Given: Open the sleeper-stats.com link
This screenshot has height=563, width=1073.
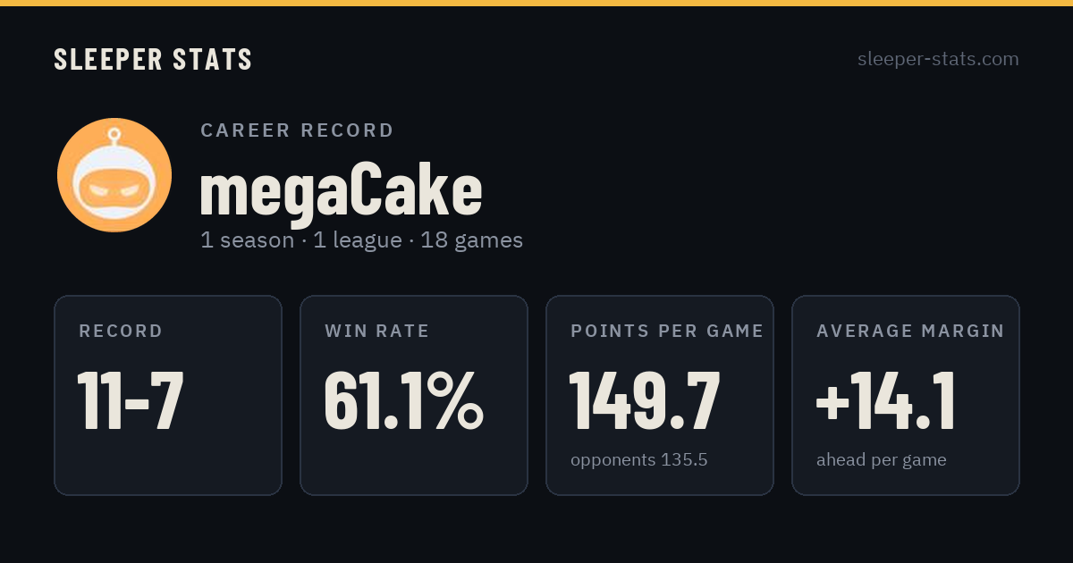Looking at the screenshot, I should (x=938, y=59).
